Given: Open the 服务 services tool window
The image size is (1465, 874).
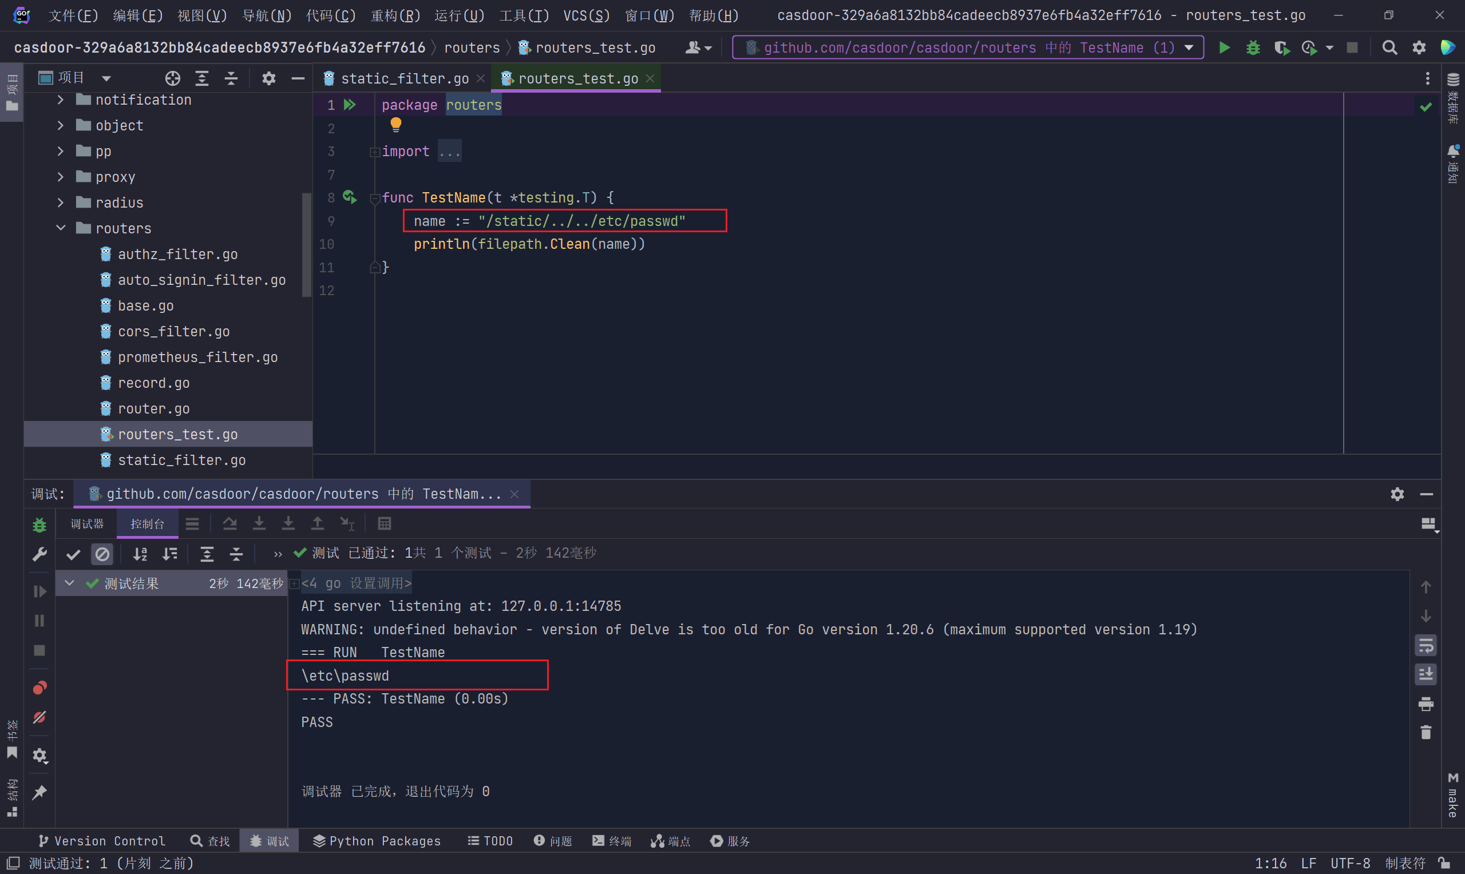Looking at the screenshot, I should tap(730, 841).
